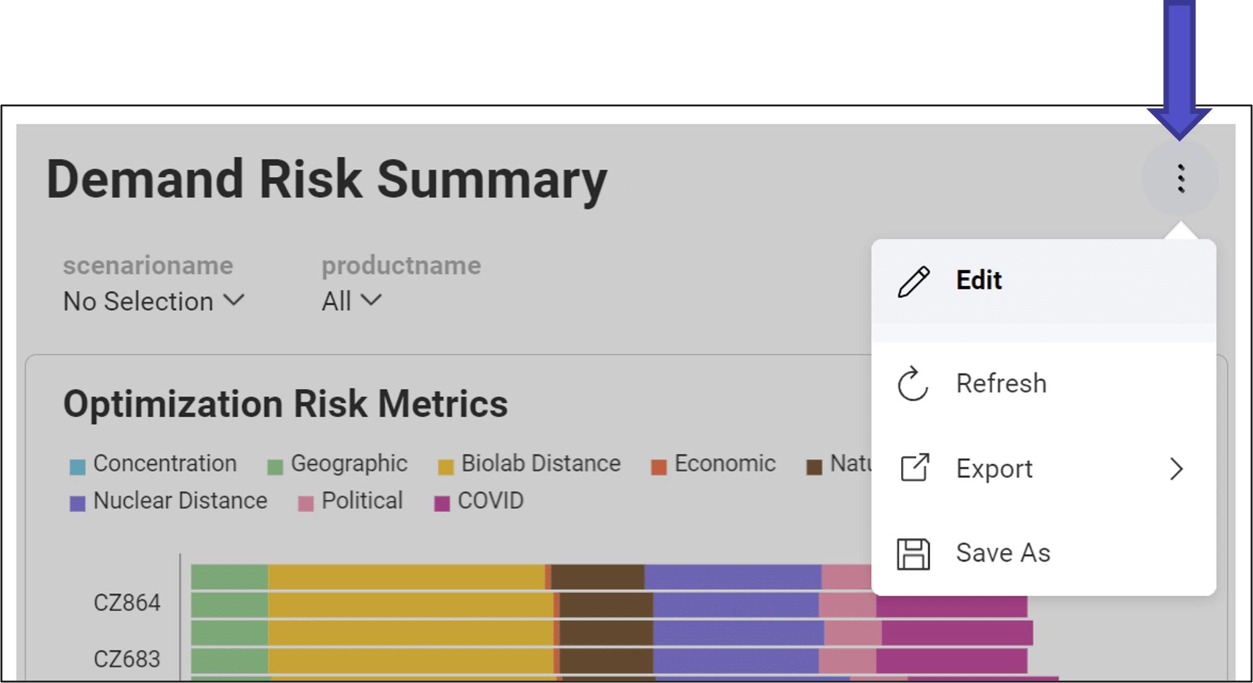Click the CZ864 axis label
1253x683 pixels.
point(127,603)
